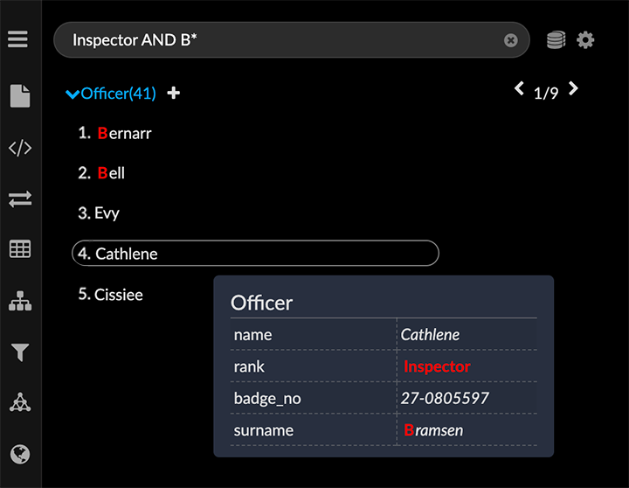Clear the search query text
Viewport: 629px width, 488px height.
pyautogui.click(x=511, y=40)
